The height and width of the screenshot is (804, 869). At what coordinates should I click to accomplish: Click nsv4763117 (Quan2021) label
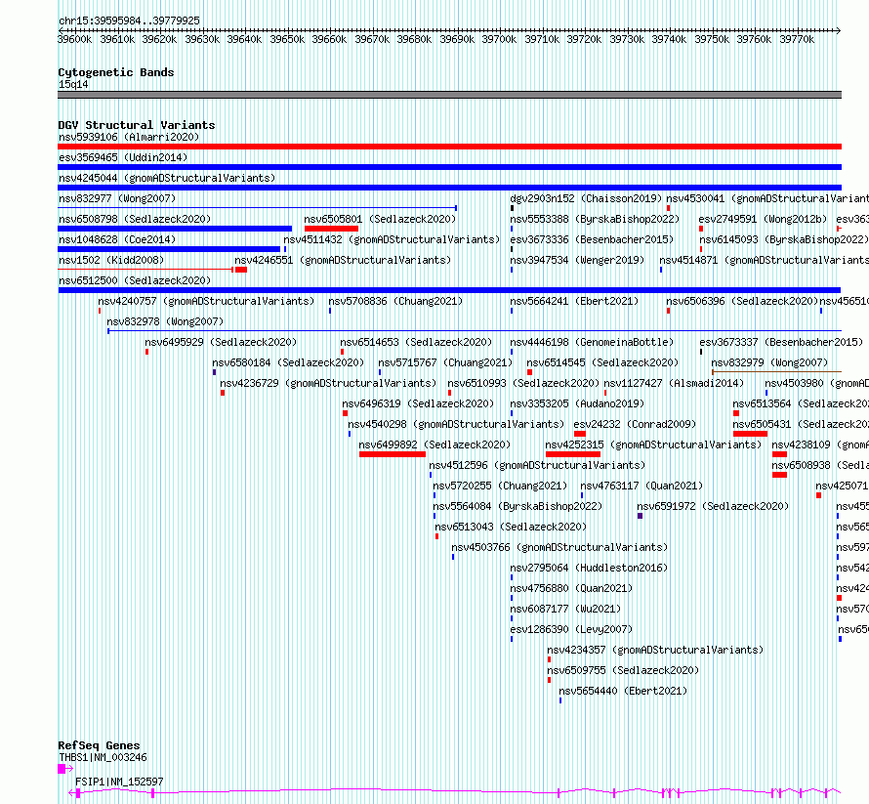click(x=641, y=486)
